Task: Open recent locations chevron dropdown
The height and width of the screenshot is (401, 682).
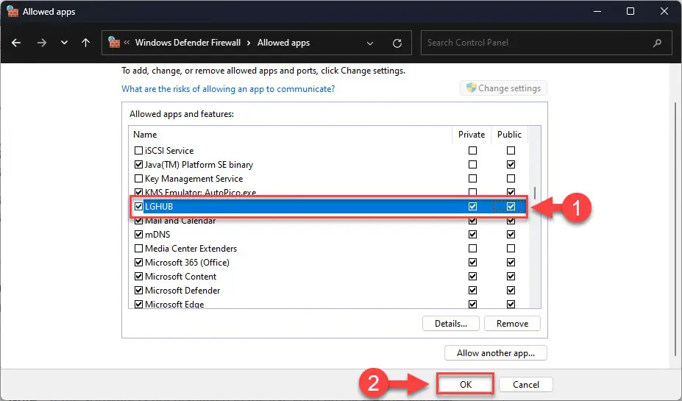Action: click(x=64, y=43)
